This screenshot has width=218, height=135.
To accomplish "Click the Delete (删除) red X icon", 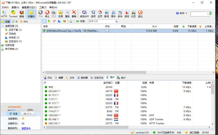I will click(x=74, y=14).
